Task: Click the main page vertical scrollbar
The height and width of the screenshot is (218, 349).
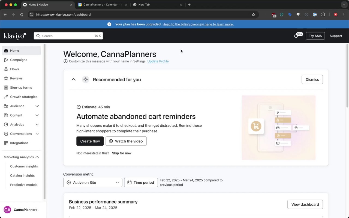Action: coord(347,76)
